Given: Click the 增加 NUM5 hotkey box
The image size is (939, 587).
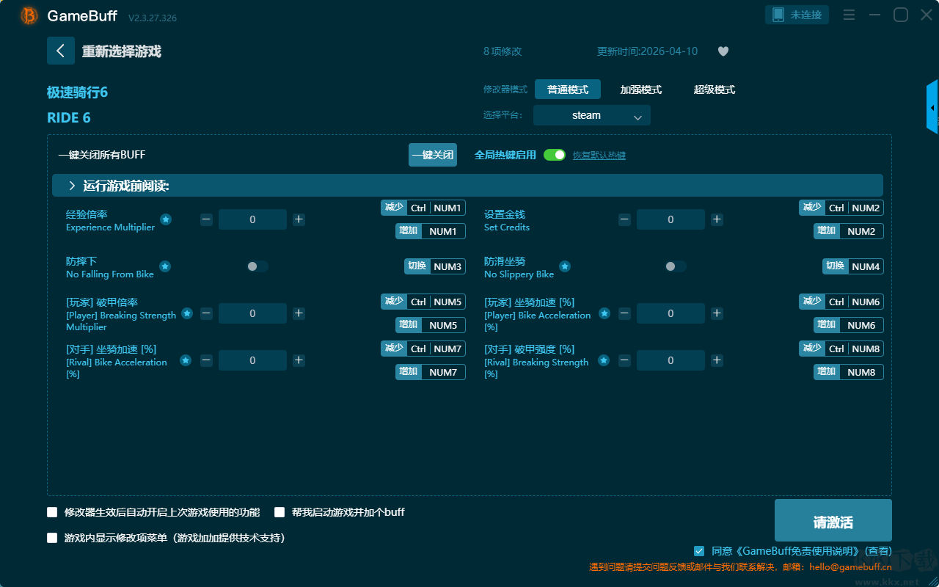Looking at the screenshot, I should [x=431, y=325].
